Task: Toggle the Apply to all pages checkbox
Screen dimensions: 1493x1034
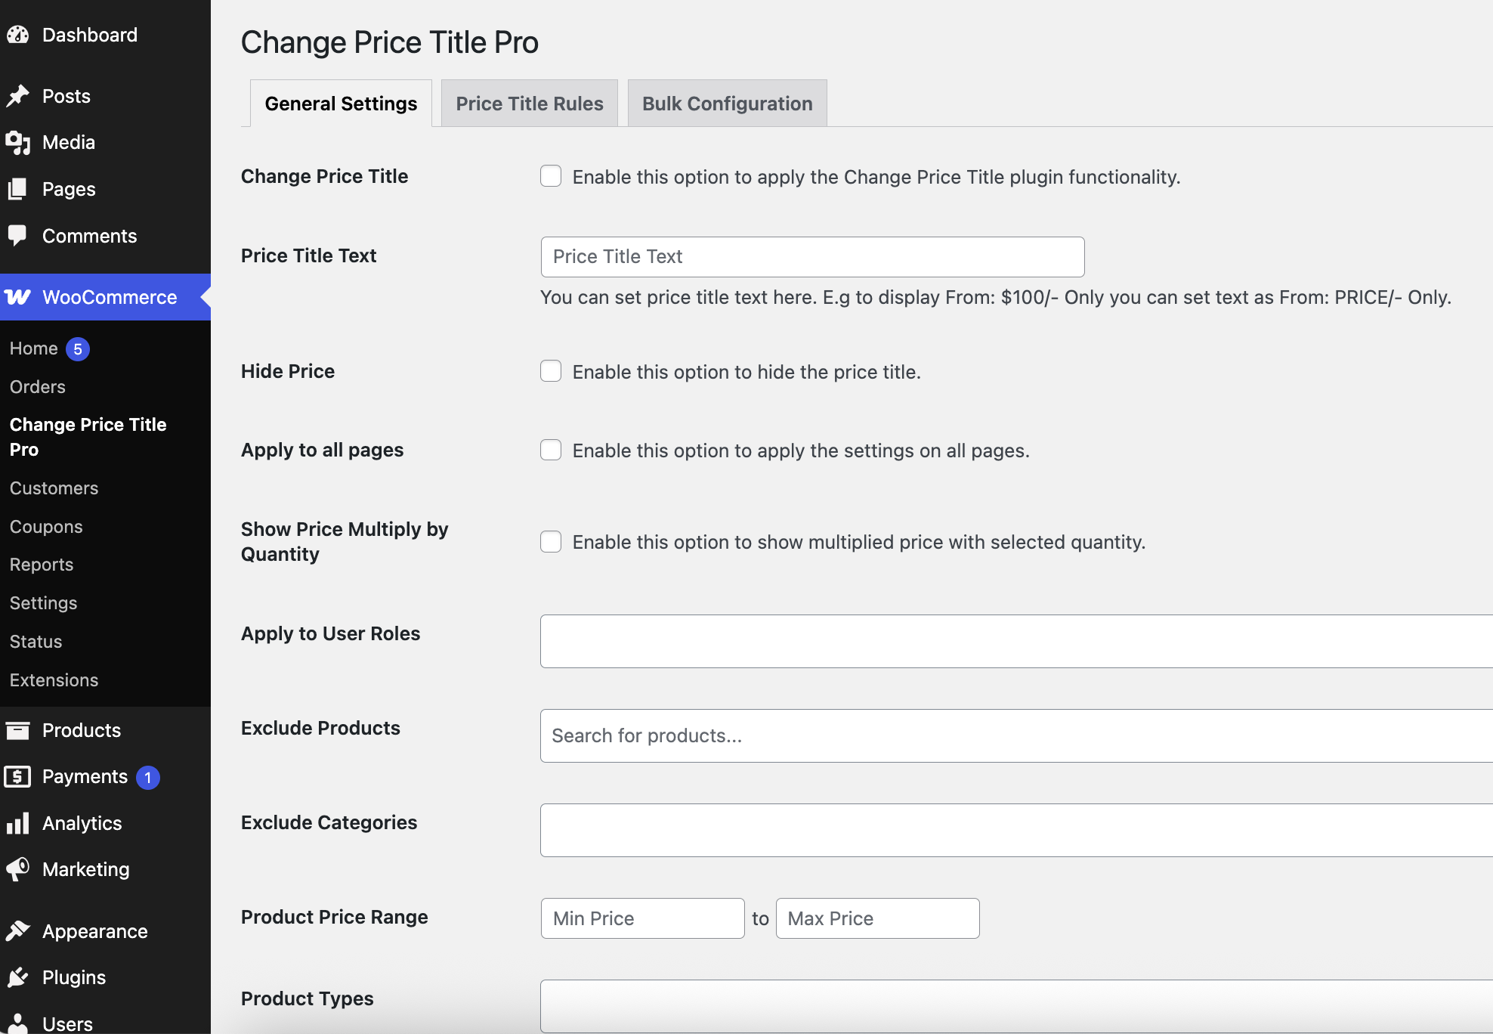Action: (551, 450)
